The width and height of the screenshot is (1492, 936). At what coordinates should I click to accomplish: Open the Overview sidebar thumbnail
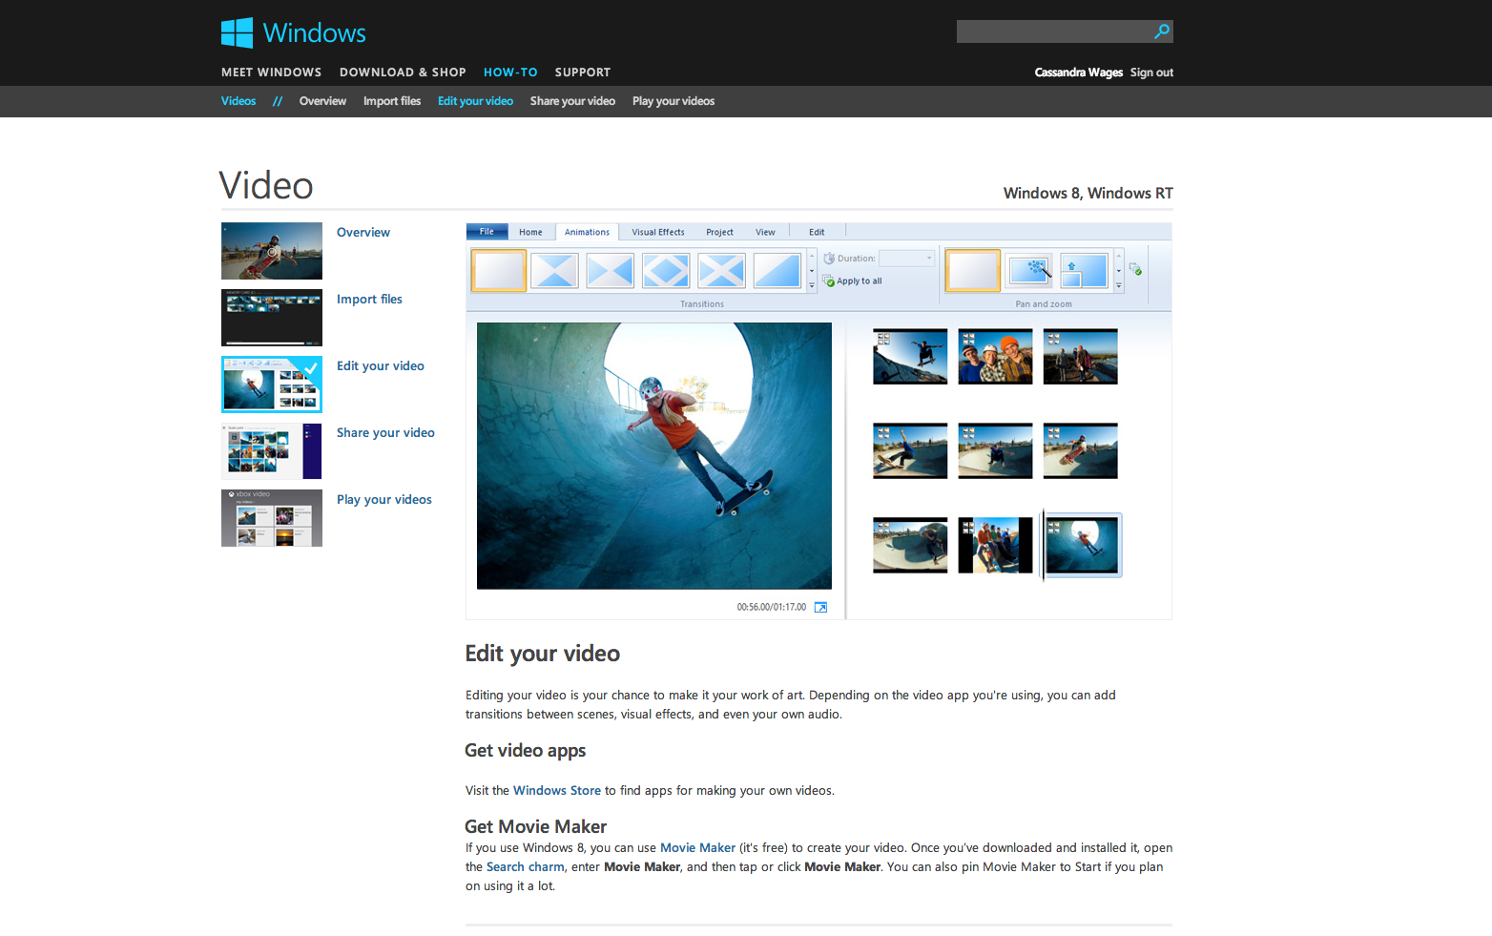click(x=272, y=251)
